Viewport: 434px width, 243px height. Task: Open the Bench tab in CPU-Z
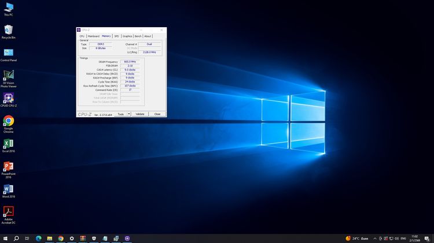click(x=138, y=36)
